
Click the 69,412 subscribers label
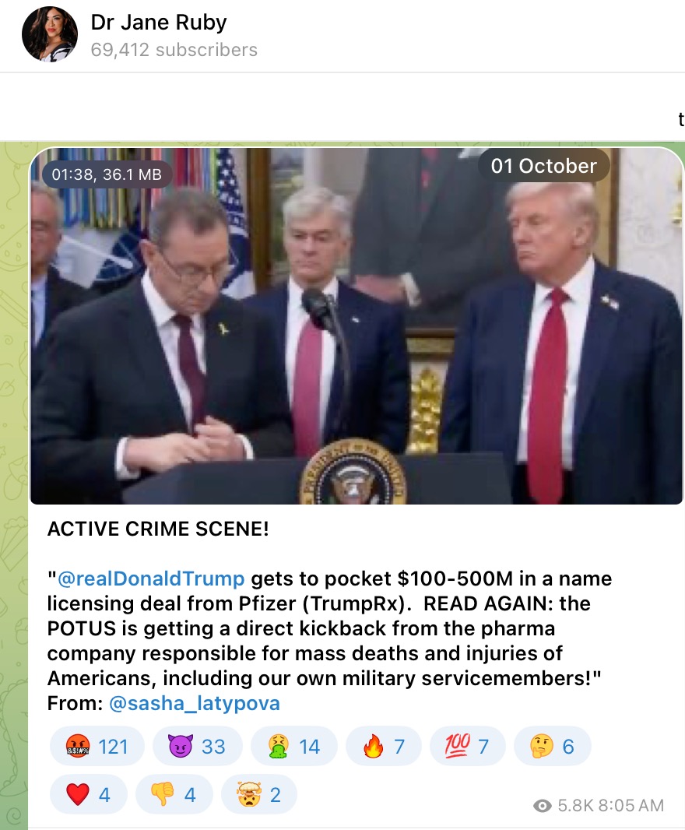coord(174,50)
